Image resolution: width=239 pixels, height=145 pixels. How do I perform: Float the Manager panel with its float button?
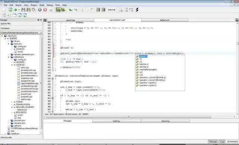38,20
